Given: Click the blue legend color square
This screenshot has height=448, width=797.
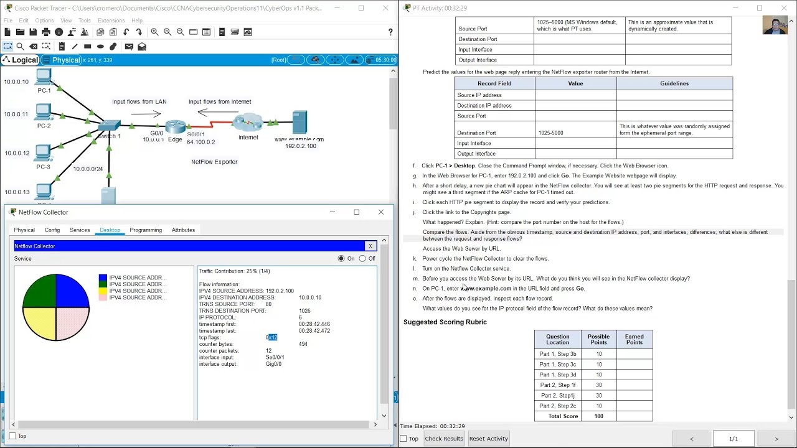Looking at the screenshot, I should point(103,278).
